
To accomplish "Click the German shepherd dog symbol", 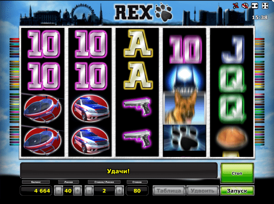I will [x=184, y=107].
